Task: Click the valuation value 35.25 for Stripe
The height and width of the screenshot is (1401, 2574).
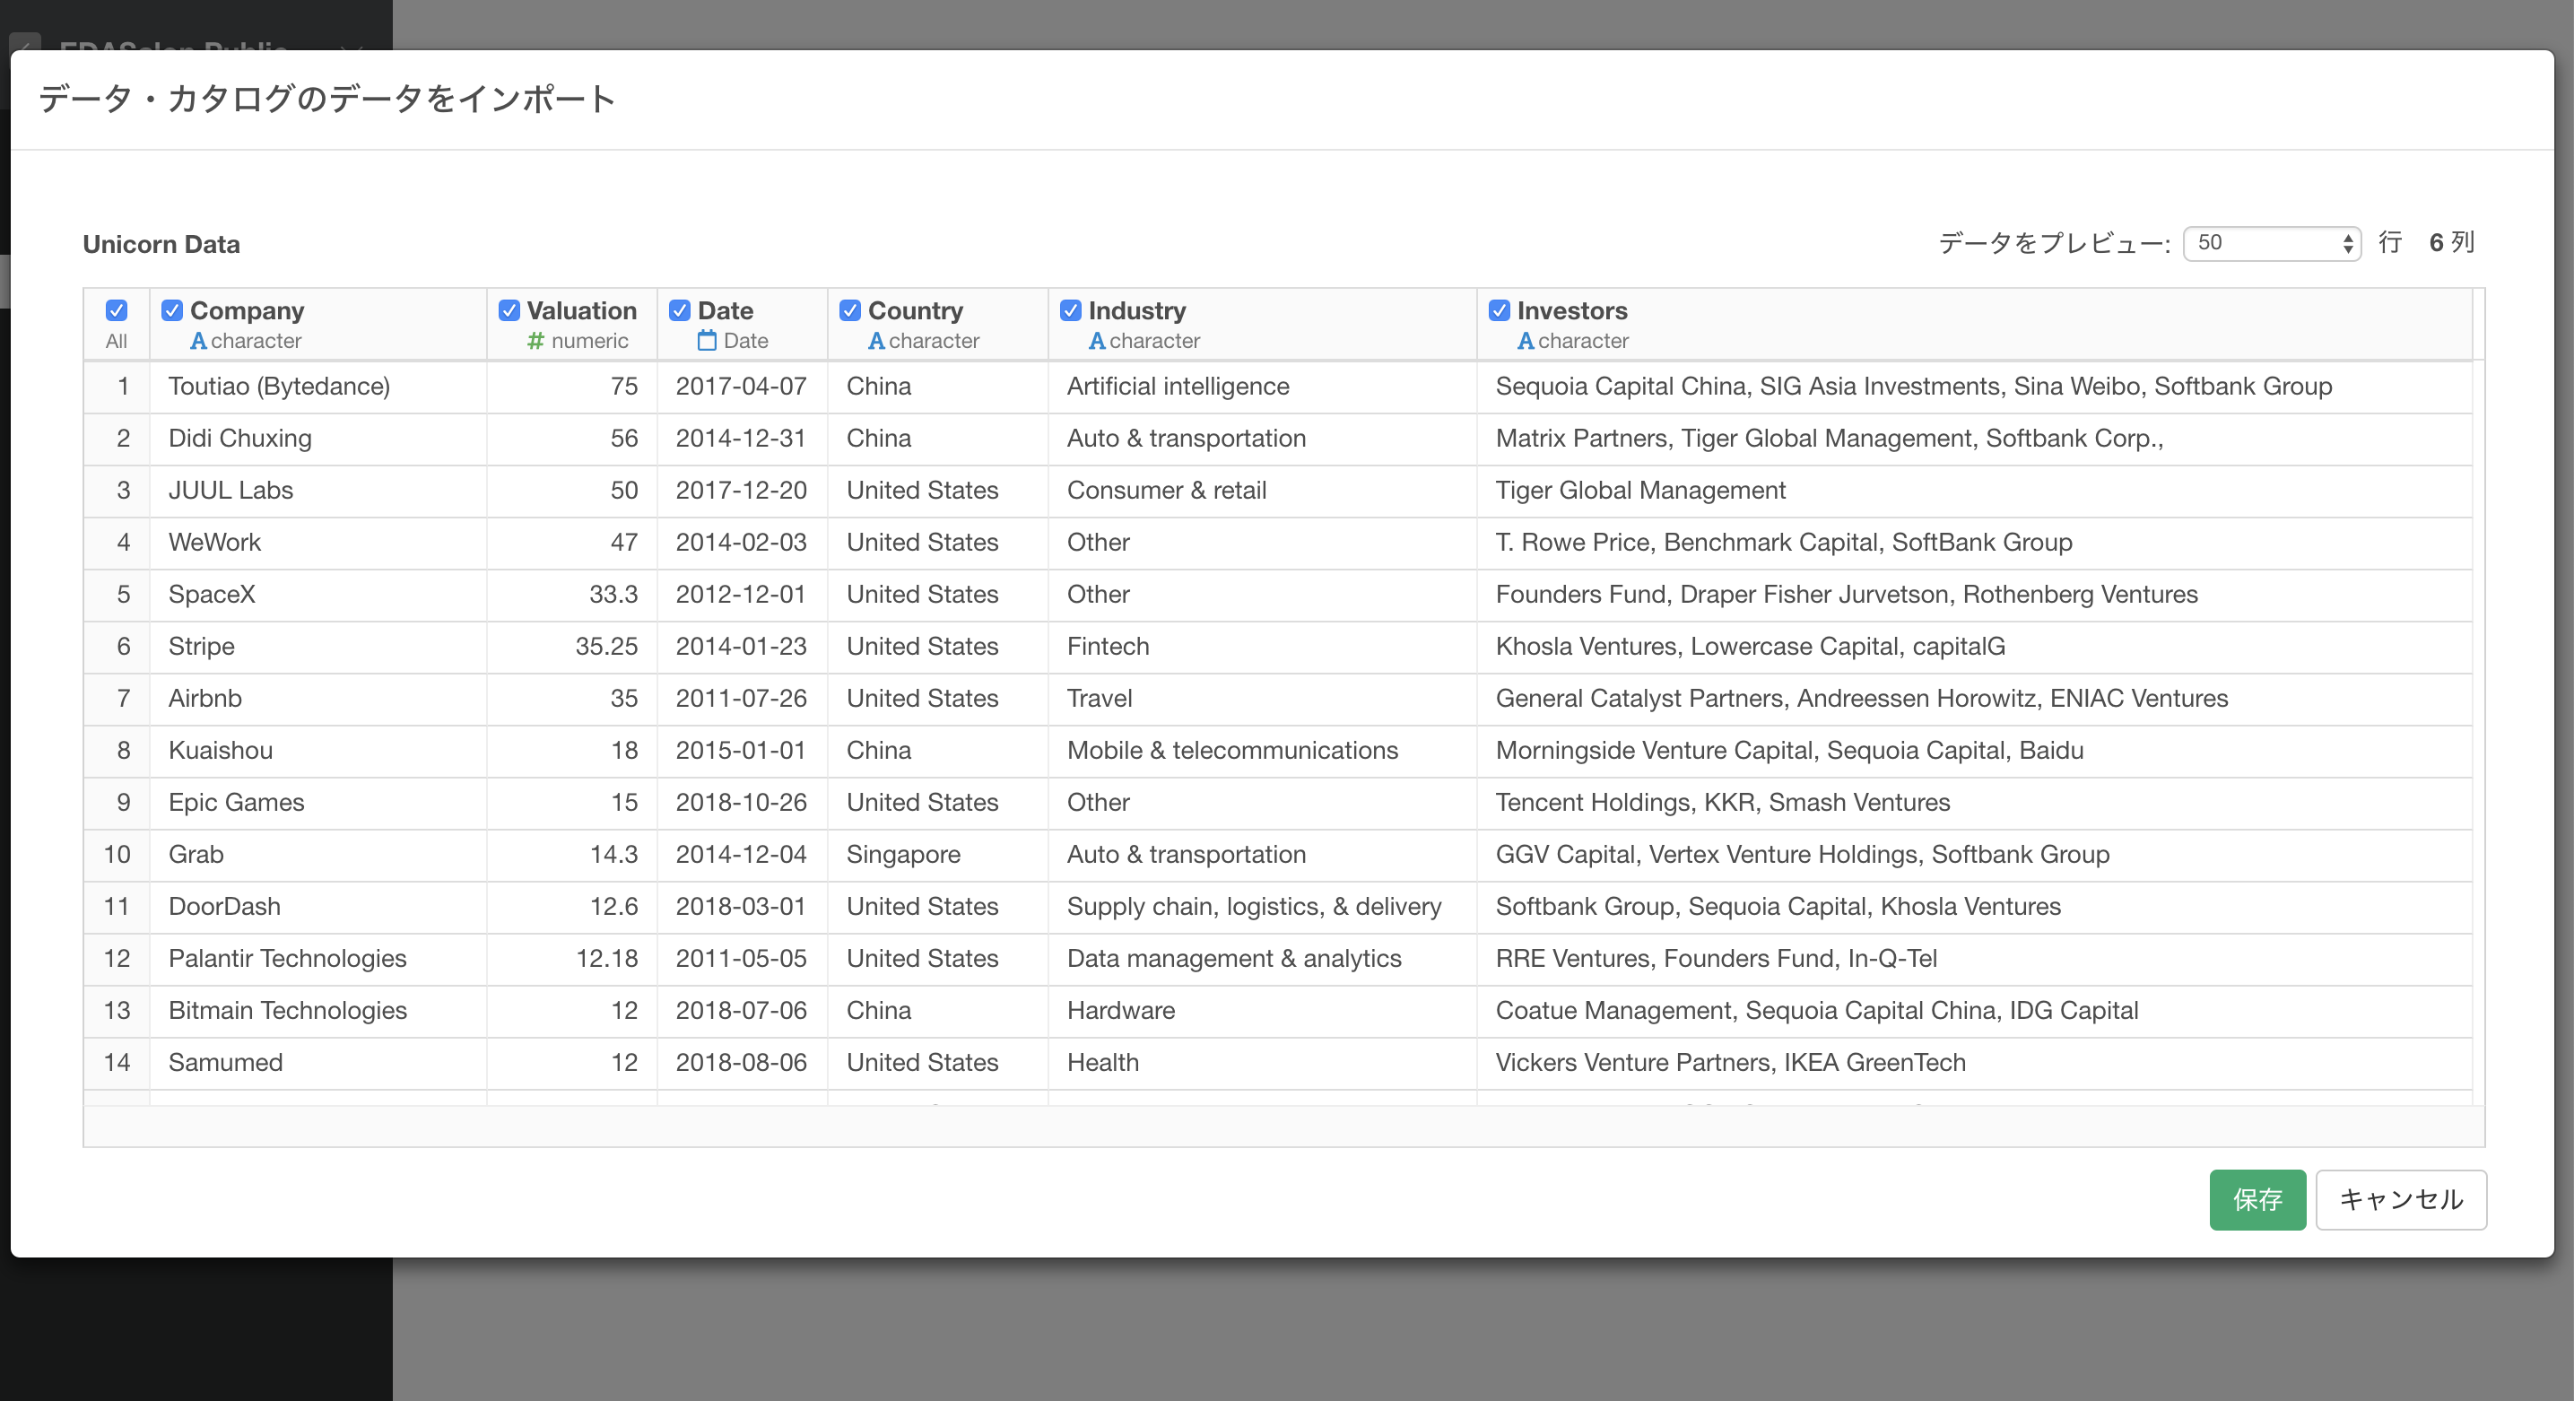Action: (x=571, y=647)
